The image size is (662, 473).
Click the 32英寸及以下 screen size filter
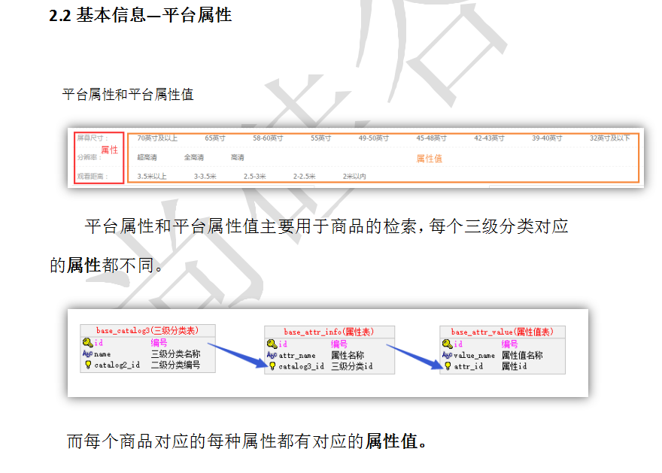click(x=609, y=138)
